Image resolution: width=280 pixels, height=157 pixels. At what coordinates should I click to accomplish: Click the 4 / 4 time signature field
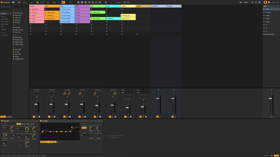coord(32,2)
